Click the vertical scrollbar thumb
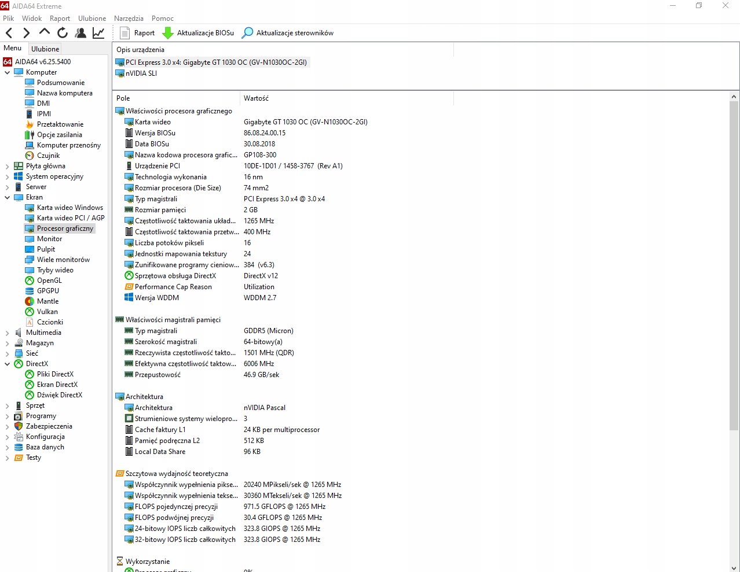This screenshot has width=740, height=572. pyautogui.click(x=734, y=266)
